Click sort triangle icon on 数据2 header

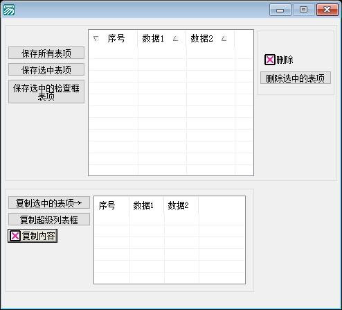[224, 39]
